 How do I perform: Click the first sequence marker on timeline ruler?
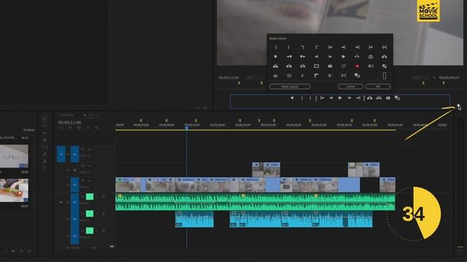click(x=141, y=121)
